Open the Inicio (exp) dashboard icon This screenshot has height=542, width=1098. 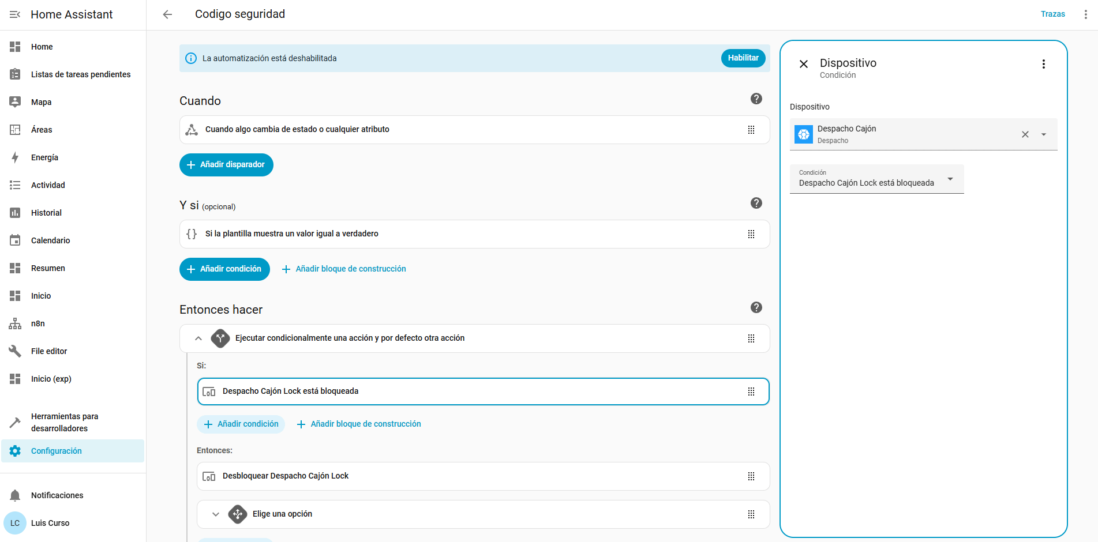(x=15, y=379)
